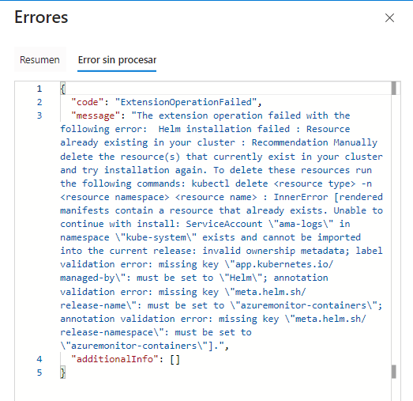The image size is (413, 401).
Task: Select the Error sin procesar tab
Action: click(x=117, y=59)
